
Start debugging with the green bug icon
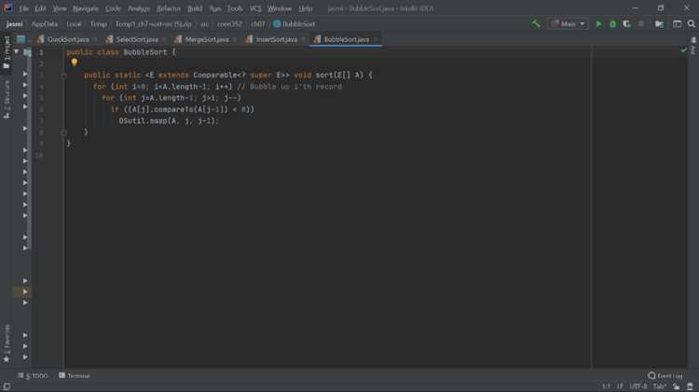pyautogui.click(x=612, y=23)
